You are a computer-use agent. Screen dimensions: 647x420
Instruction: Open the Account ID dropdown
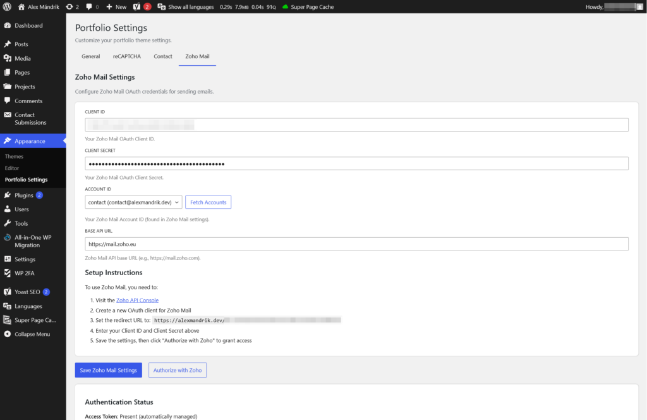click(x=133, y=202)
